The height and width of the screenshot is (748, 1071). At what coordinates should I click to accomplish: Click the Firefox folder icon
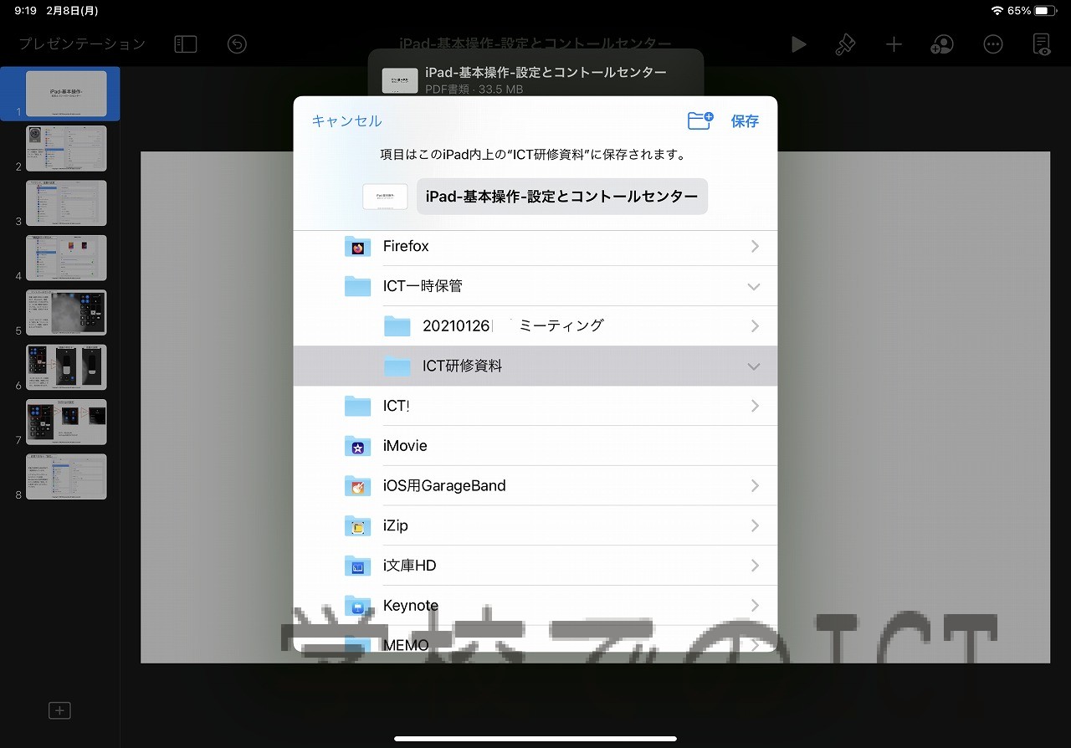357,247
